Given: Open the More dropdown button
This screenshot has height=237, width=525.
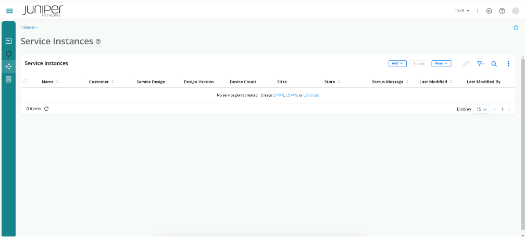Looking at the screenshot, I should [x=441, y=63].
